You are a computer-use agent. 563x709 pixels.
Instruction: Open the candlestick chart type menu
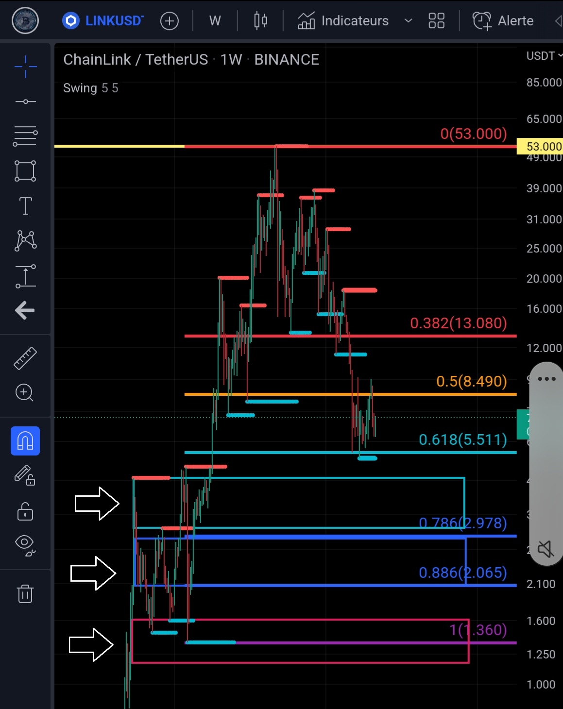tap(261, 21)
